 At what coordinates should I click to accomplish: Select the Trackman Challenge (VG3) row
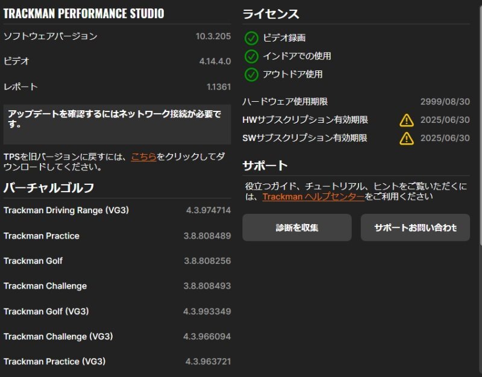tap(117, 337)
